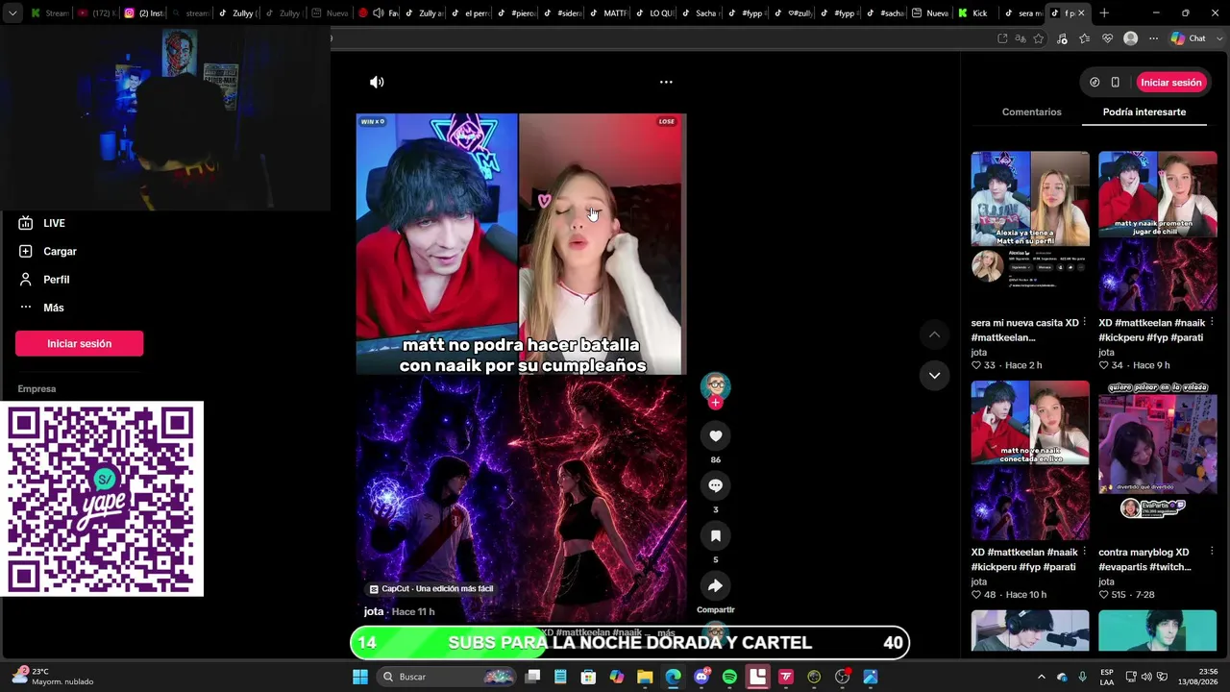Click the jota username below the video

(374, 612)
